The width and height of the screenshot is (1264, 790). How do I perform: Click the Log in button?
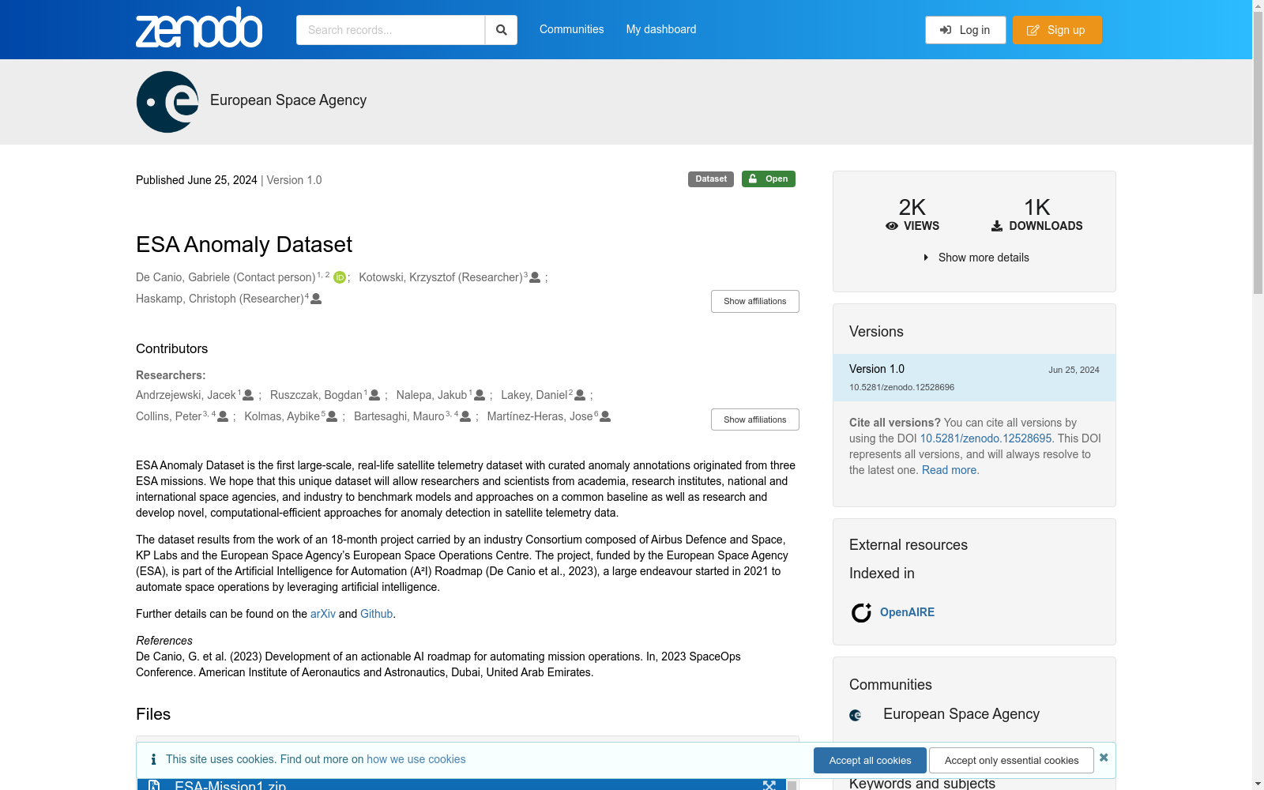(965, 30)
